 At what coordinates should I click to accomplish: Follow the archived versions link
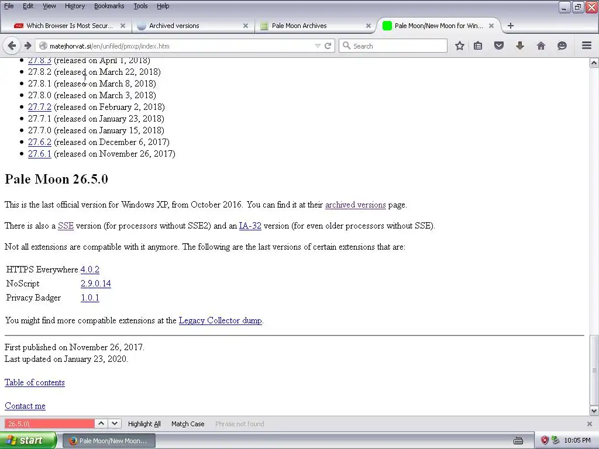[355, 205]
